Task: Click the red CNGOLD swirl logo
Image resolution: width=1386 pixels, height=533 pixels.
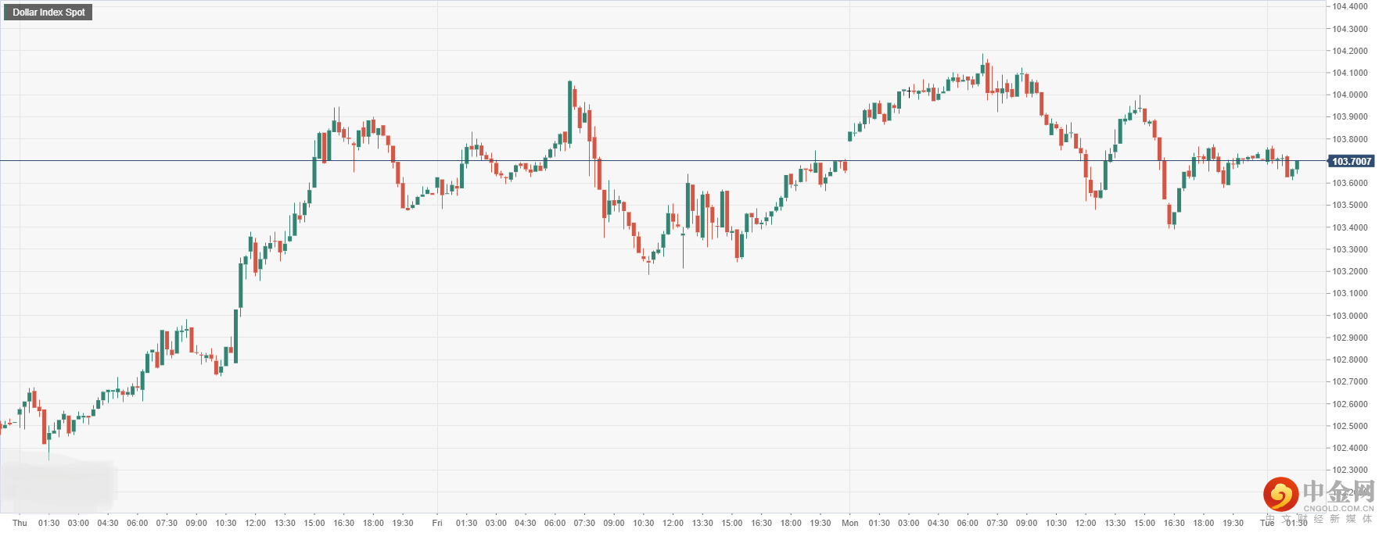Action: click(x=1280, y=493)
